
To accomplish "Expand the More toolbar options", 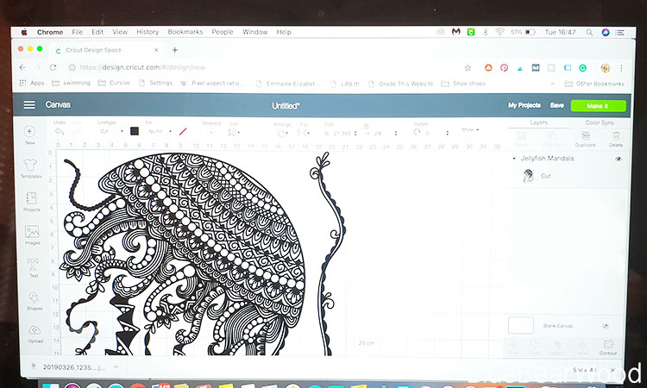I will [470, 129].
